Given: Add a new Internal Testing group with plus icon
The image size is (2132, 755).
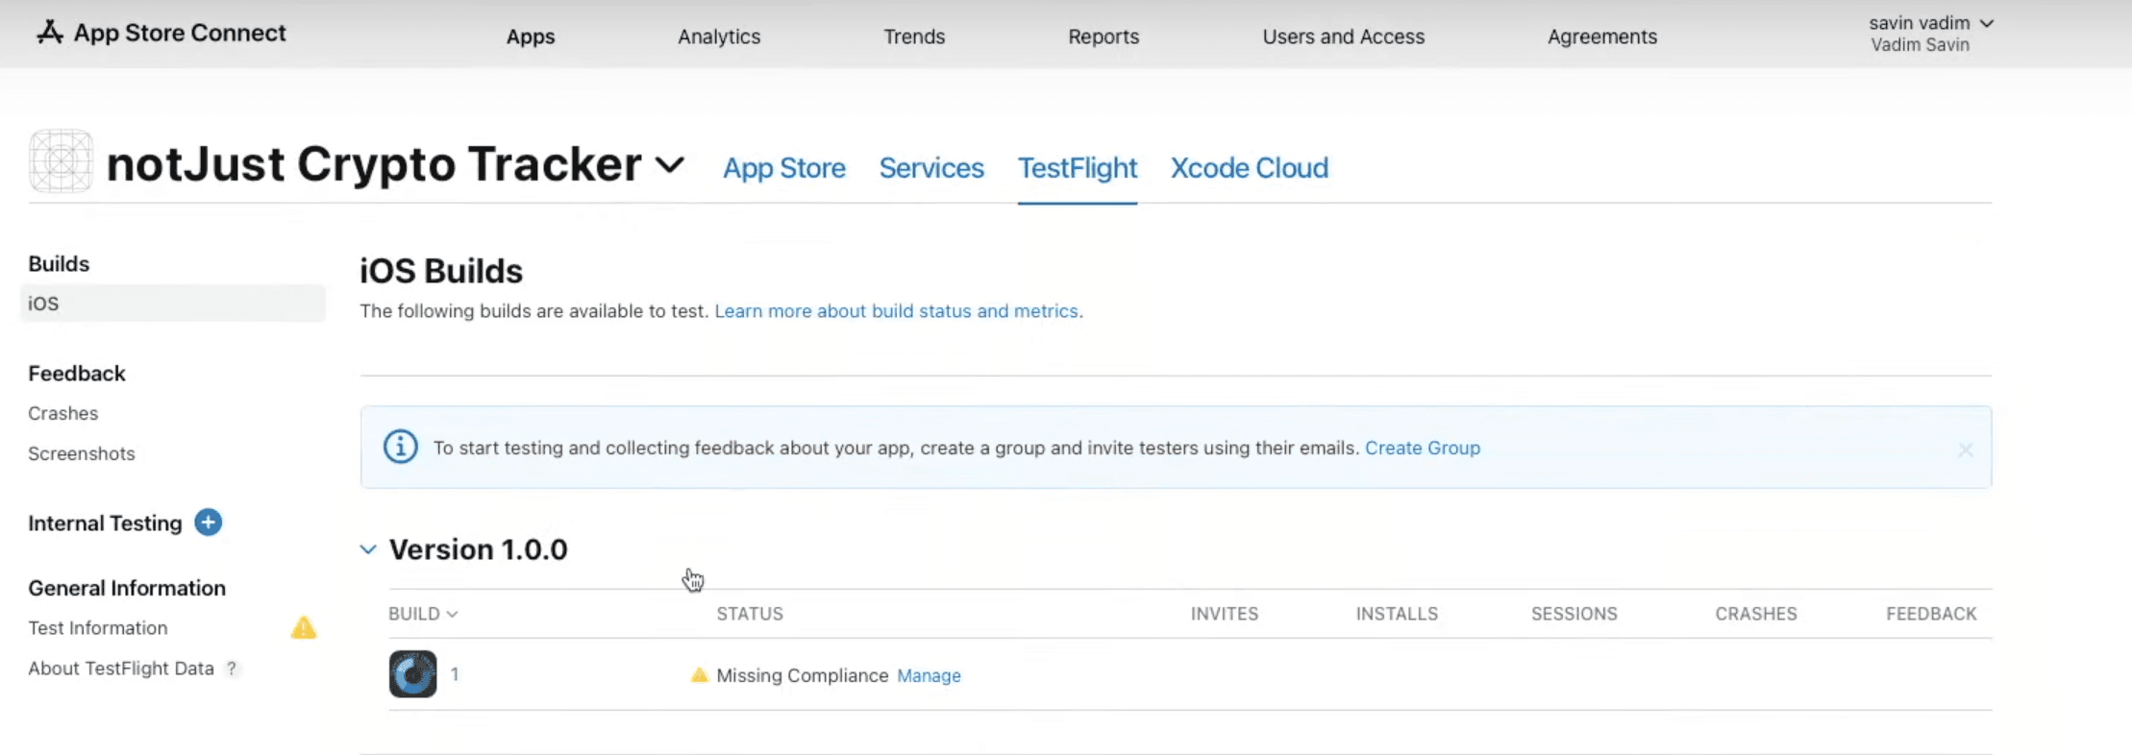Looking at the screenshot, I should tap(208, 523).
